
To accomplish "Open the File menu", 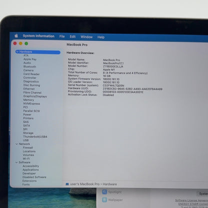I will click(62, 36).
